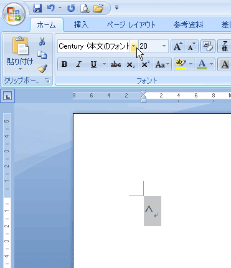Expand the font color dropdown
Screen dimensions: 231x268
[212, 64]
